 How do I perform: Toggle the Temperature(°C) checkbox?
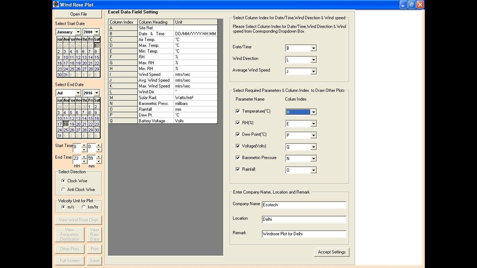pos(238,111)
